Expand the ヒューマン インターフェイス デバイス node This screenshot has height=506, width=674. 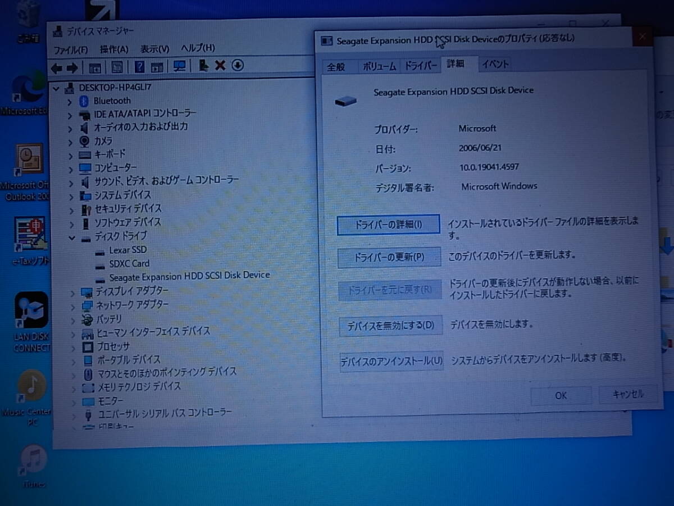coord(72,334)
